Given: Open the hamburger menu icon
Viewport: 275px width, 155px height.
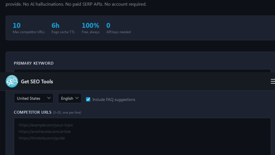Looking at the screenshot, I should click(x=273, y=81).
